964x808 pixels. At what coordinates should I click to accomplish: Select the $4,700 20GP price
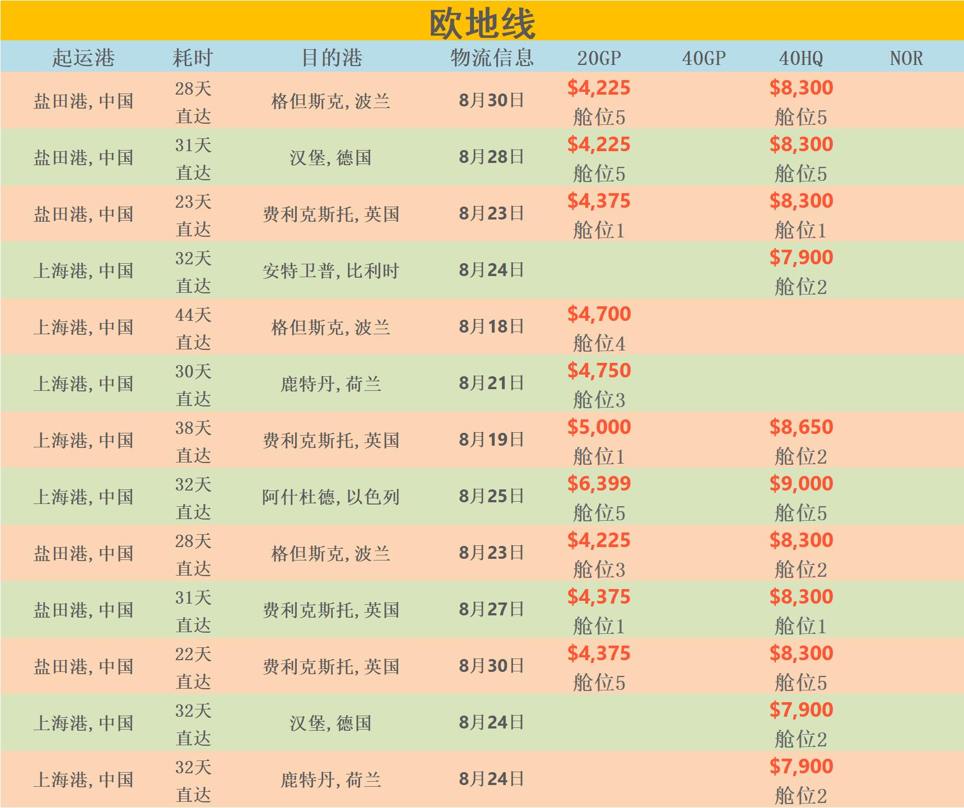599,314
